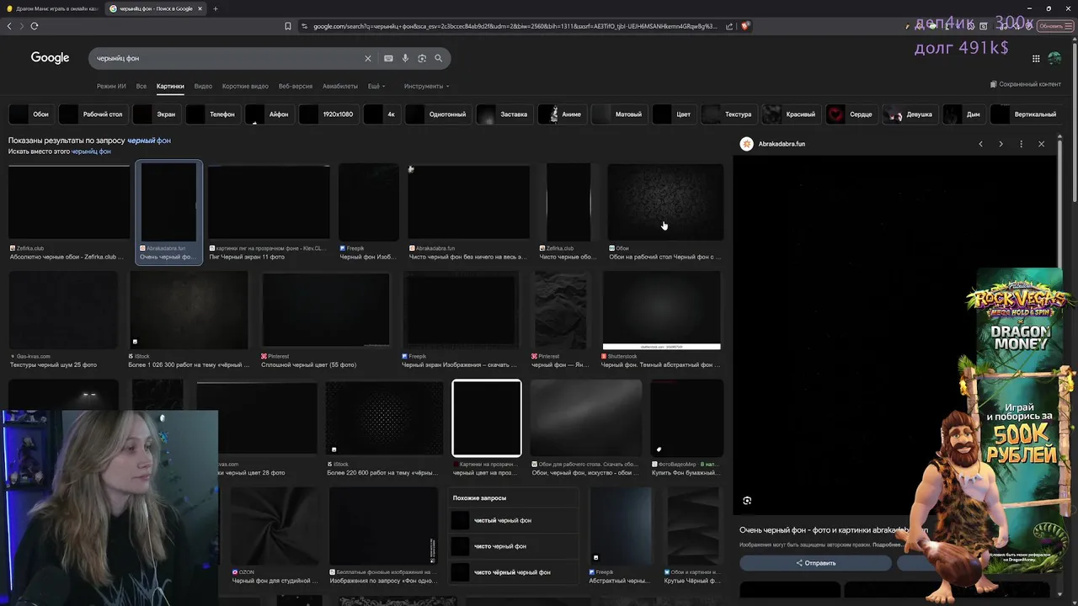This screenshot has height=606, width=1078.
Task: Go back with the browser back arrow
Action: tap(9, 26)
